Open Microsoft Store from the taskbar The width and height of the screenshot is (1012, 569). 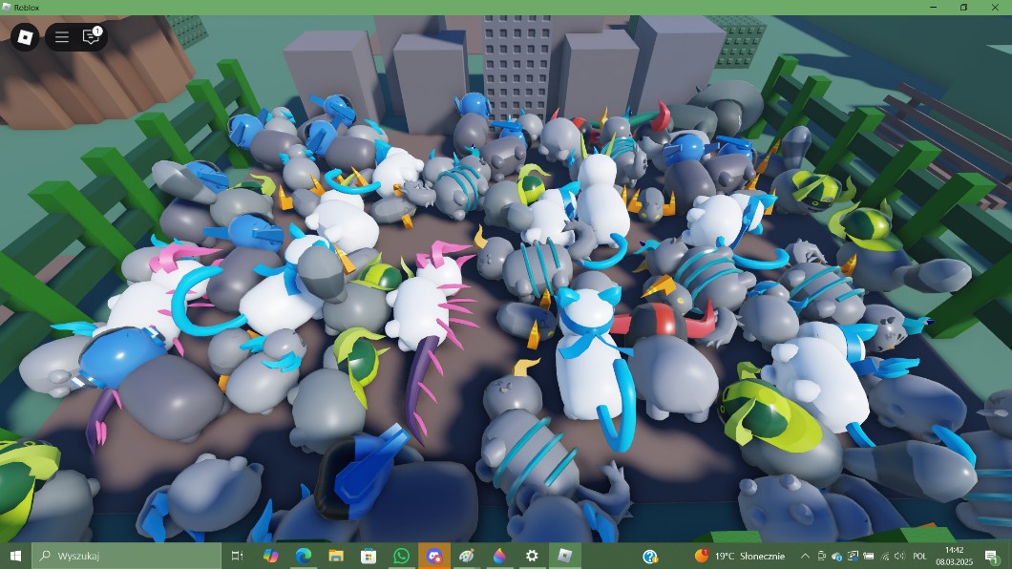tap(369, 556)
